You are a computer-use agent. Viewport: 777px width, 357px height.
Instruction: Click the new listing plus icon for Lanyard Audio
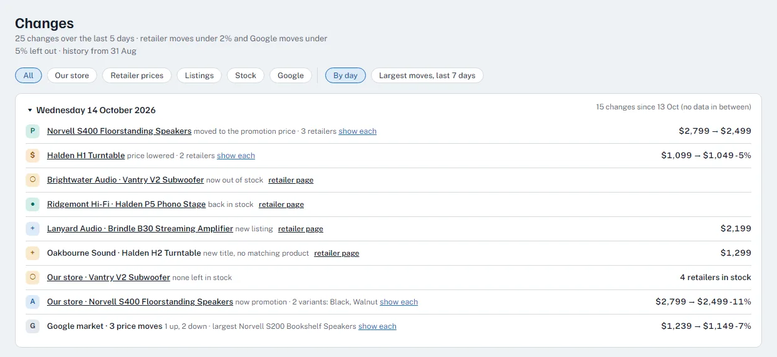33,229
